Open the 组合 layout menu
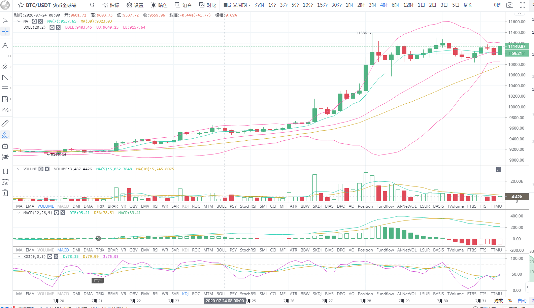Image resolution: width=534 pixels, height=308 pixels. coord(183,5)
